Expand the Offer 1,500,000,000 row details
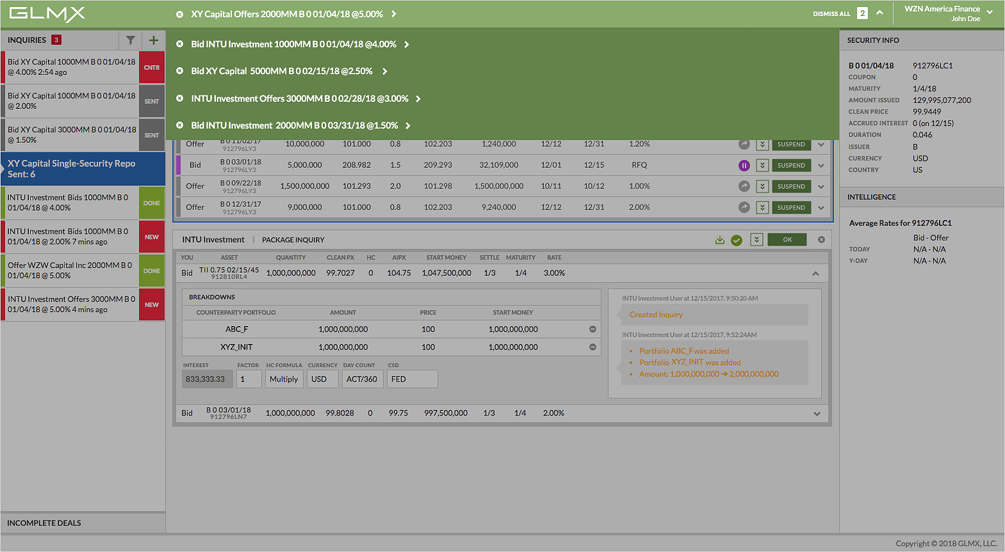This screenshot has height=552, width=1005. [x=821, y=187]
